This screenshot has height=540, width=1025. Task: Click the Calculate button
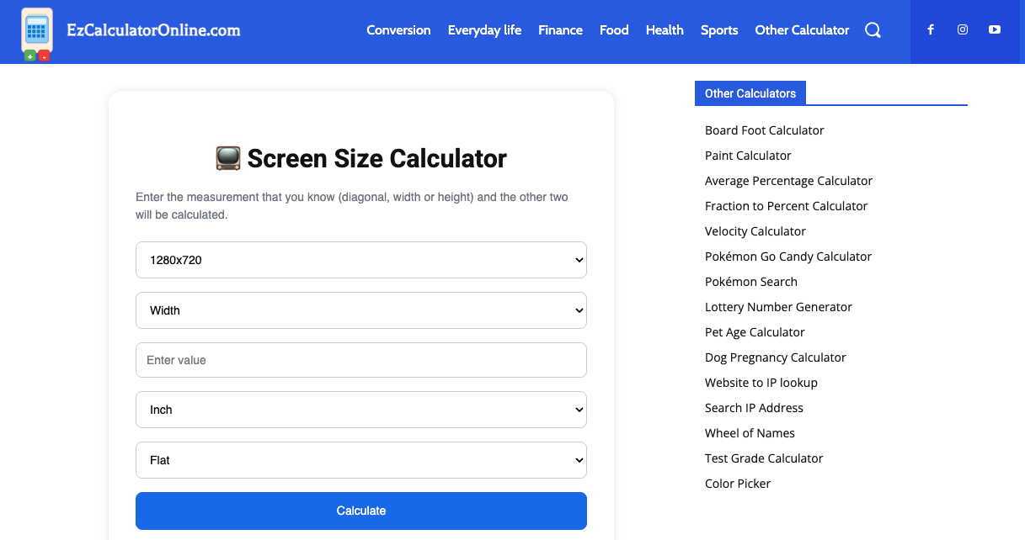360,511
